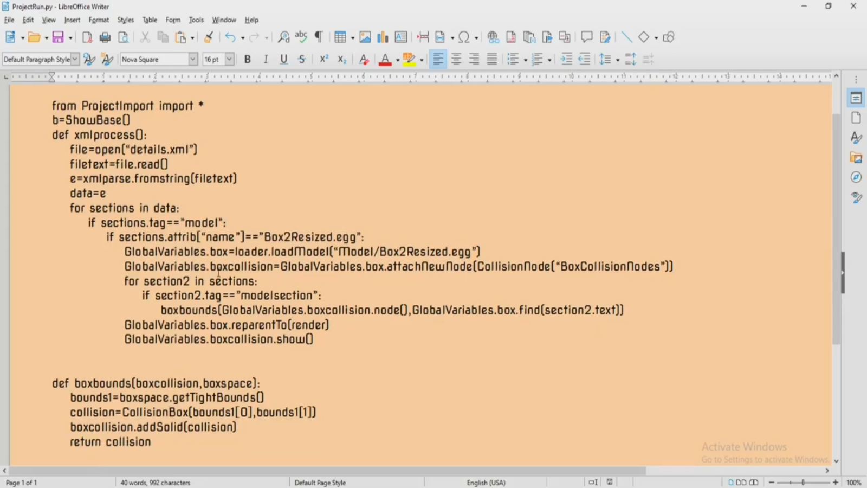
Task: Insert a hyperlink
Action: tap(493, 37)
